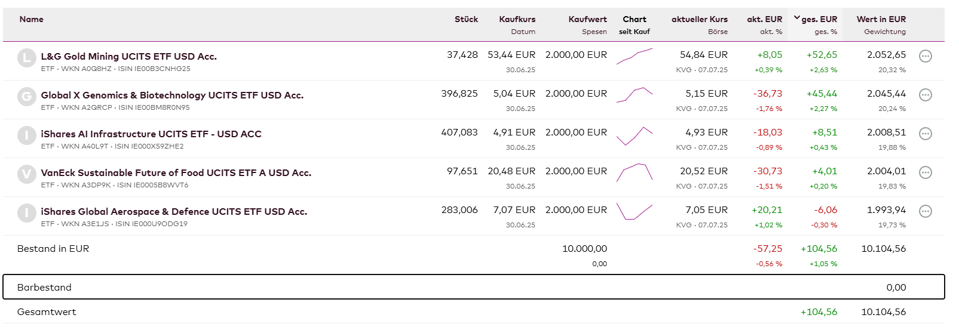Open the iShares AI Infrastructure sparkline chart
The width and height of the screenshot is (959, 327).
[634, 135]
